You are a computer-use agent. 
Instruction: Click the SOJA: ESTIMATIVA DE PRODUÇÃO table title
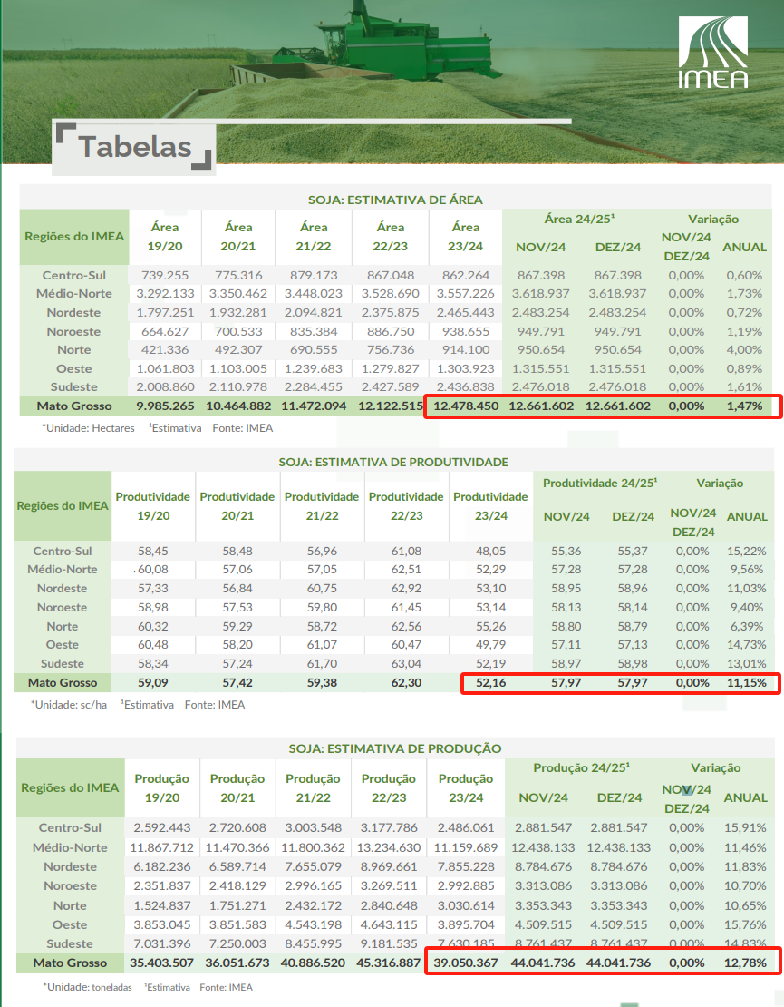[394, 748]
